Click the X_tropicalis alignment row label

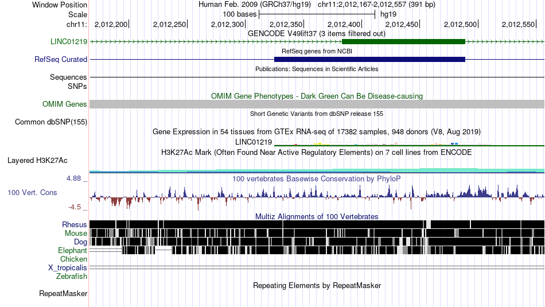coord(68,268)
